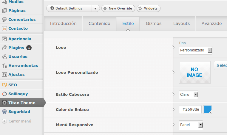Click the Herramientas tools icon

(x=4, y=65)
